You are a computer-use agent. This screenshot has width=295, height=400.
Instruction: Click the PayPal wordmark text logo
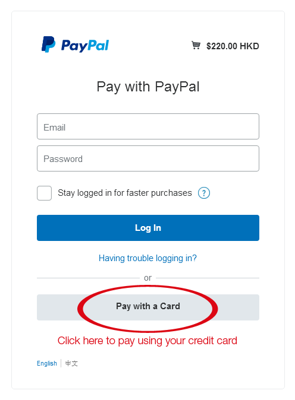pos(85,46)
